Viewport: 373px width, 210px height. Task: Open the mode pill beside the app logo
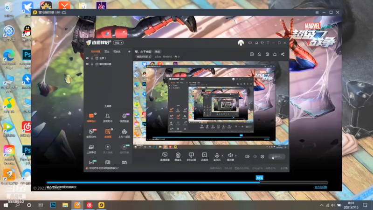click(x=118, y=43)
